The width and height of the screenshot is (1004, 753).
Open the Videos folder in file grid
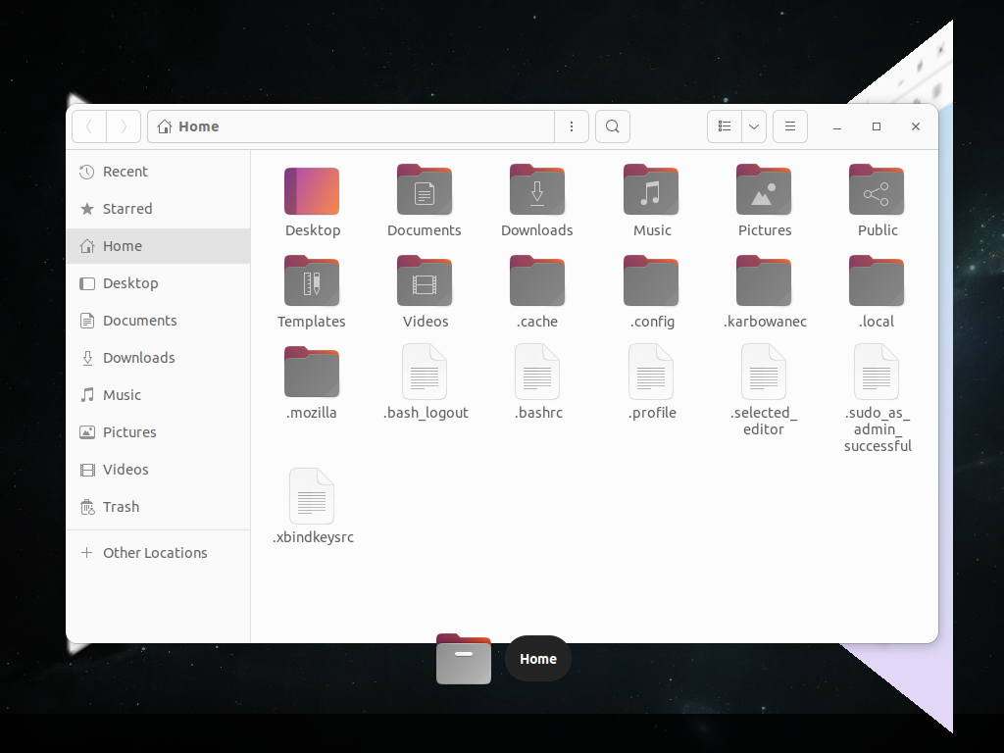point(424,280)
